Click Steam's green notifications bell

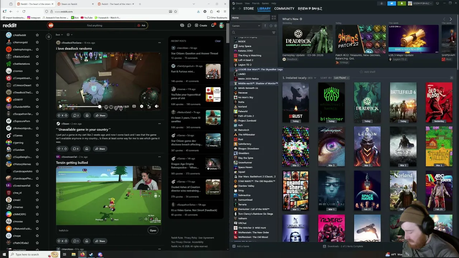coord(402,3)
